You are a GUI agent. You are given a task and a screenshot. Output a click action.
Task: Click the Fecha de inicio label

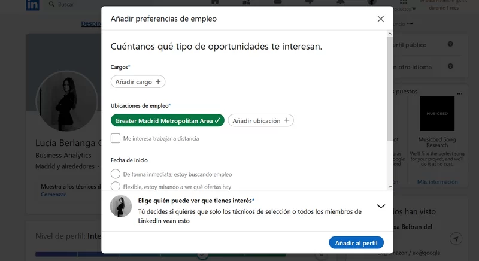[x=129, y=160]
